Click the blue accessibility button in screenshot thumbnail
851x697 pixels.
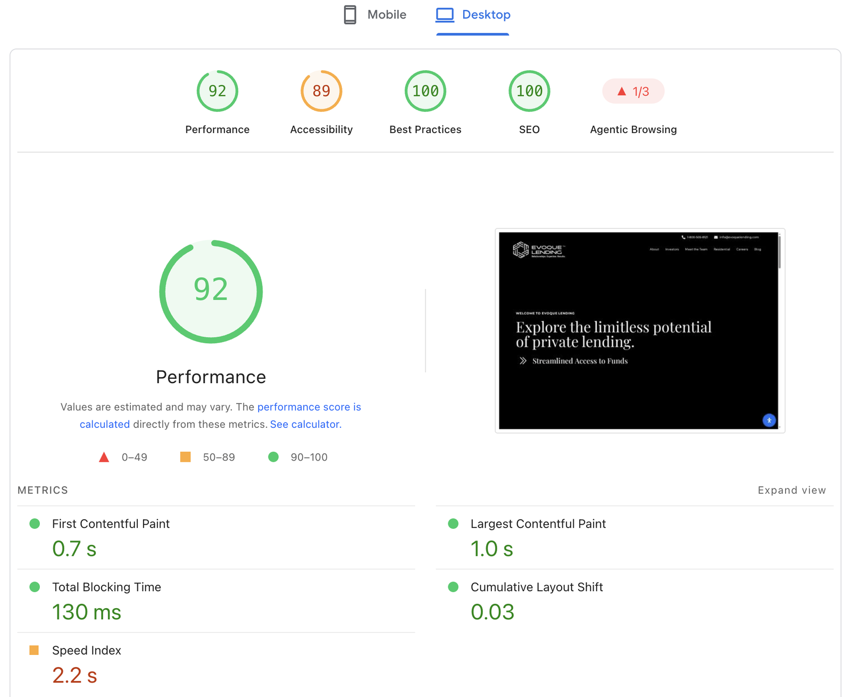769,420
